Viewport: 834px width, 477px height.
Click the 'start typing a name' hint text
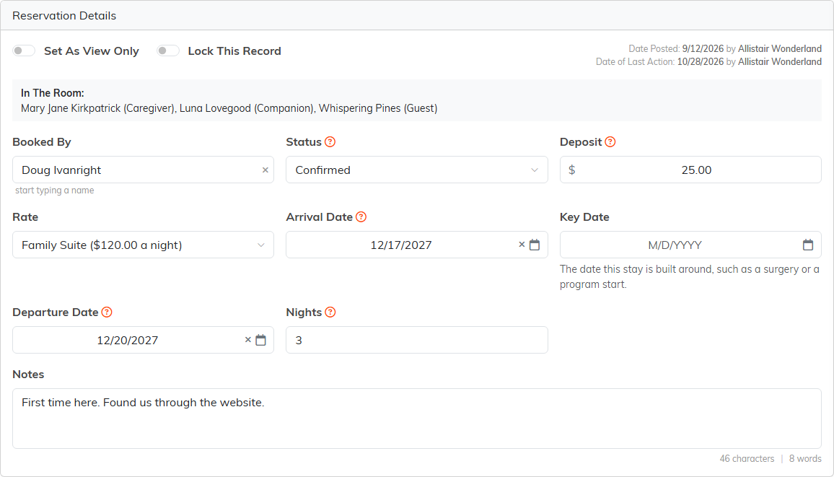click(x=54, y=191)
